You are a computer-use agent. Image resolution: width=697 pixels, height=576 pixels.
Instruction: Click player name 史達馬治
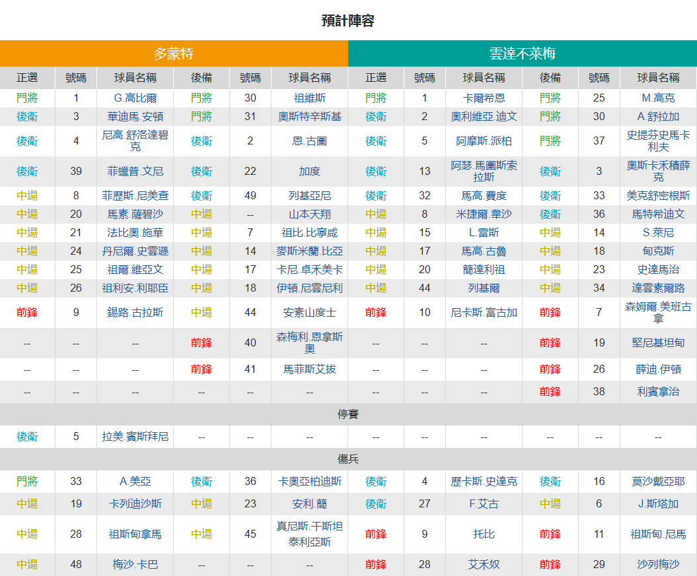658,269
